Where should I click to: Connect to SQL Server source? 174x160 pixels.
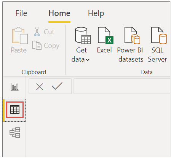tap(158, 44)
